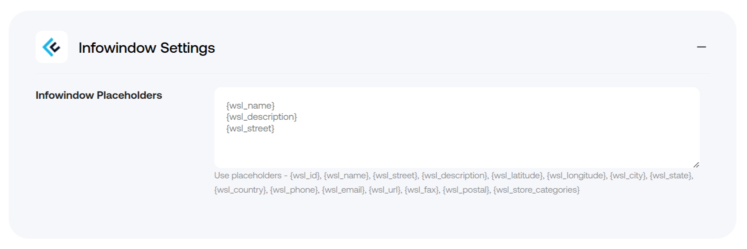Click {wsl_email} in the hint text

point(343,190)
